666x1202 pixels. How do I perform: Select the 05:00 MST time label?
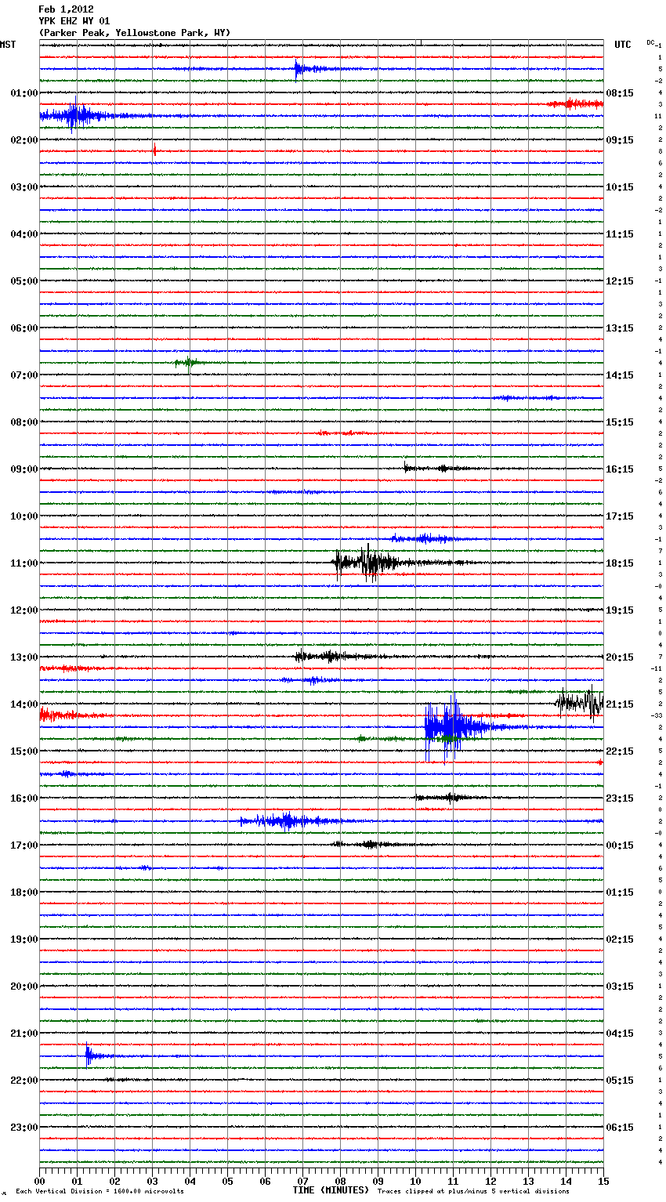(24, 281)
